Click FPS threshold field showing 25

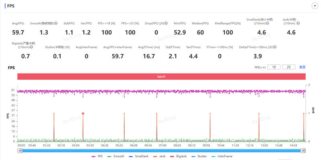coord(288,67)
